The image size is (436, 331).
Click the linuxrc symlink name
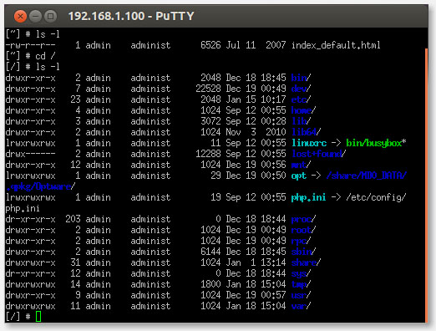309,143
